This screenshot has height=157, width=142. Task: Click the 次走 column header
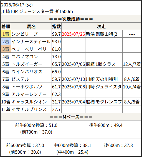click(x=101, y=26)
